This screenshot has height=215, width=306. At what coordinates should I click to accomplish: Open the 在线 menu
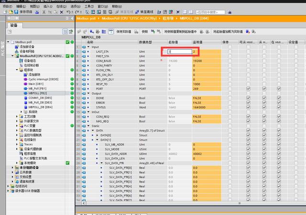point(61,6)
